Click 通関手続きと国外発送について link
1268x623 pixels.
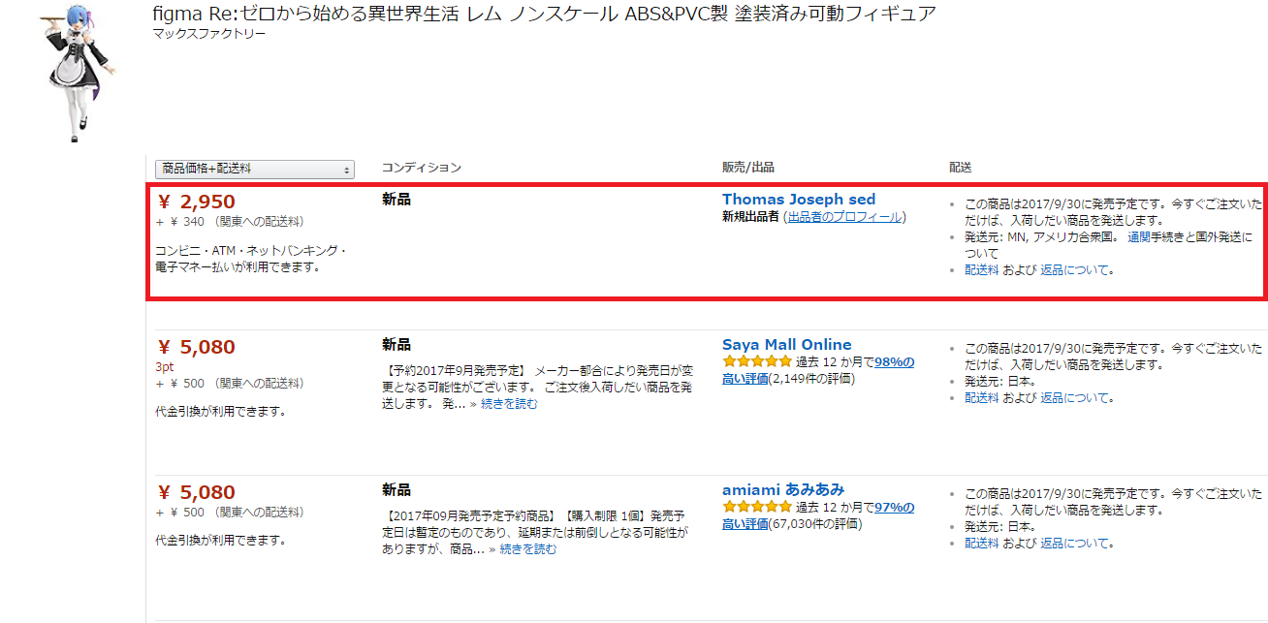coord(1189,236)
